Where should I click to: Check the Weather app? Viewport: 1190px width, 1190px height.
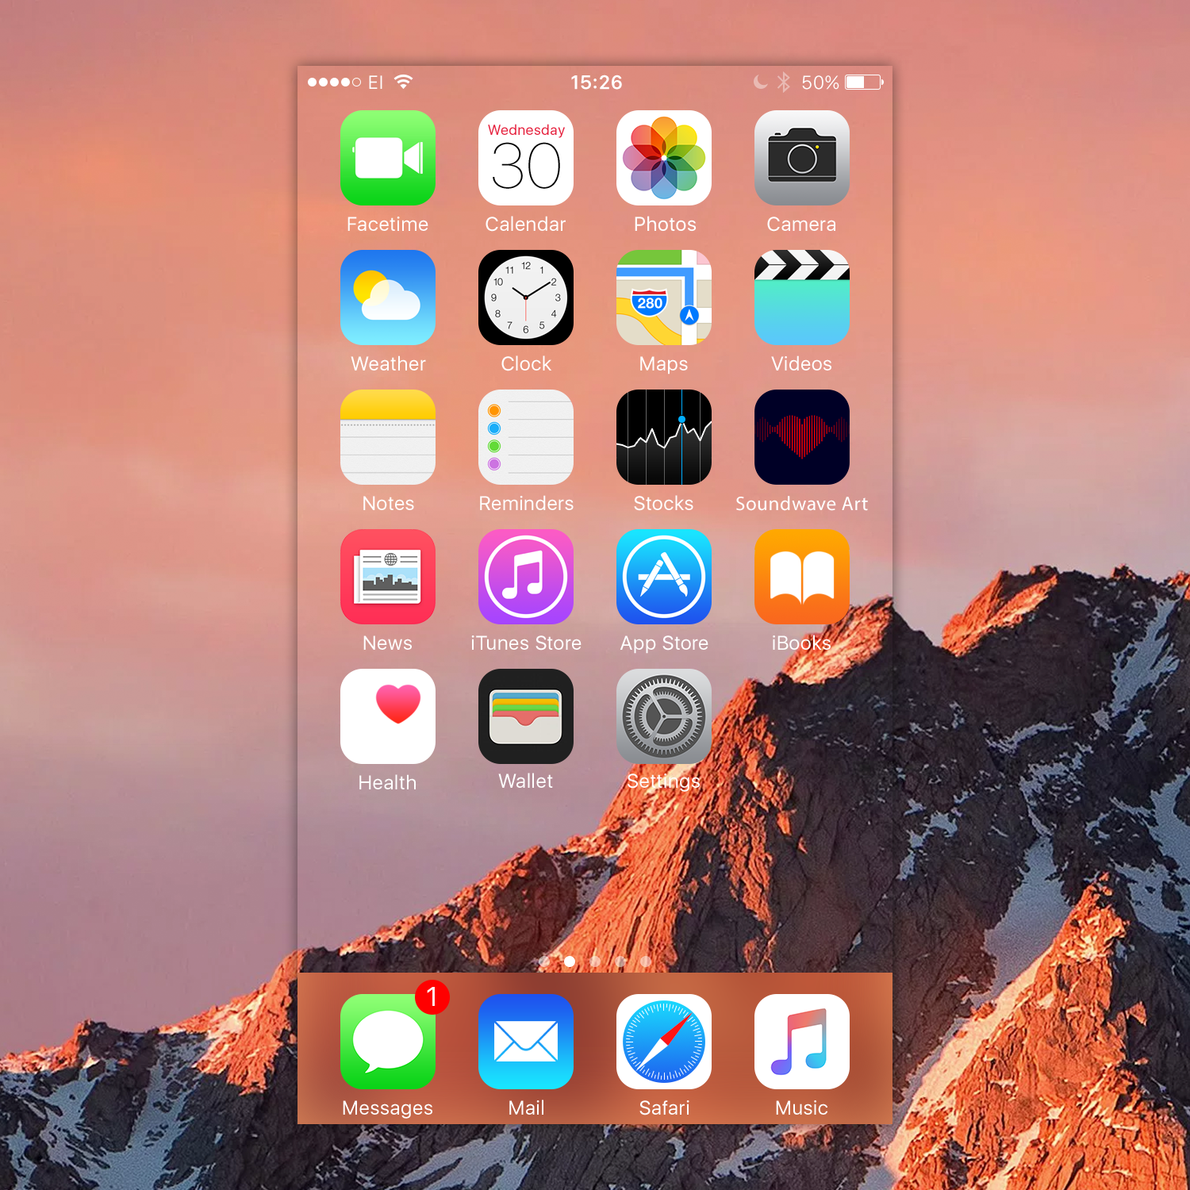pyautogui.click(x=388, y=297)
